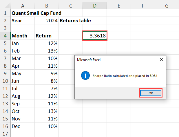
Task: Click the 'Year' label cell
Action: pos(23,21)
